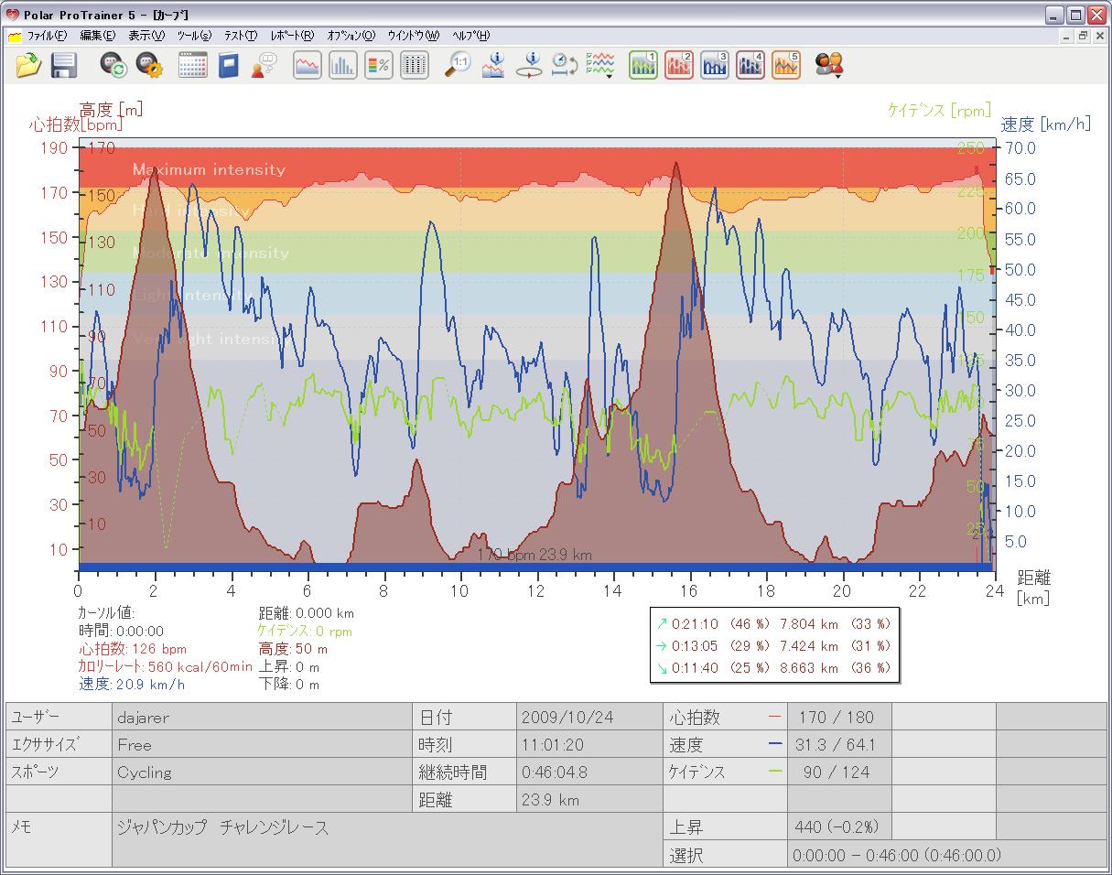Image resolution: width=1112 pixels, height=875 pixels.
Task: Click the selection range 0:00:00 - 0:46:00
Action: pyautogui.click(x=946, y=855)
